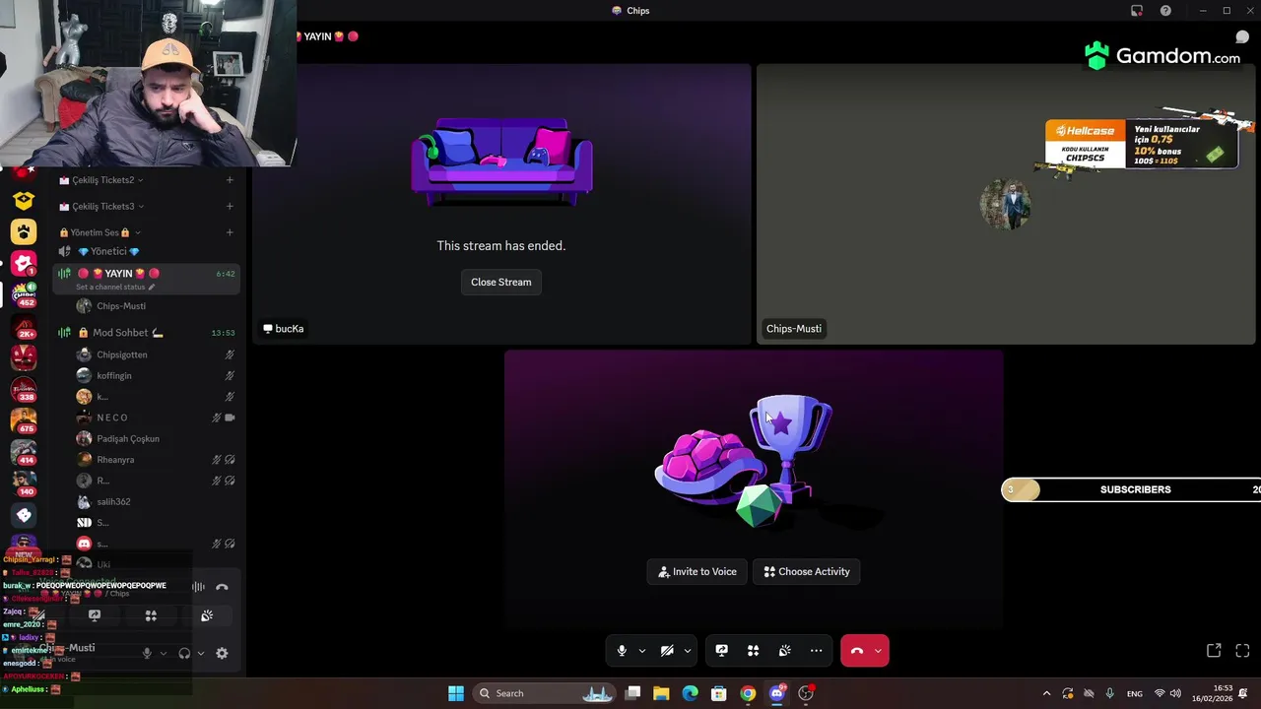The width and height of the screenshot is (1261, 709).
Task: Open activities launcher in call controls
Action: pos(753,651)
